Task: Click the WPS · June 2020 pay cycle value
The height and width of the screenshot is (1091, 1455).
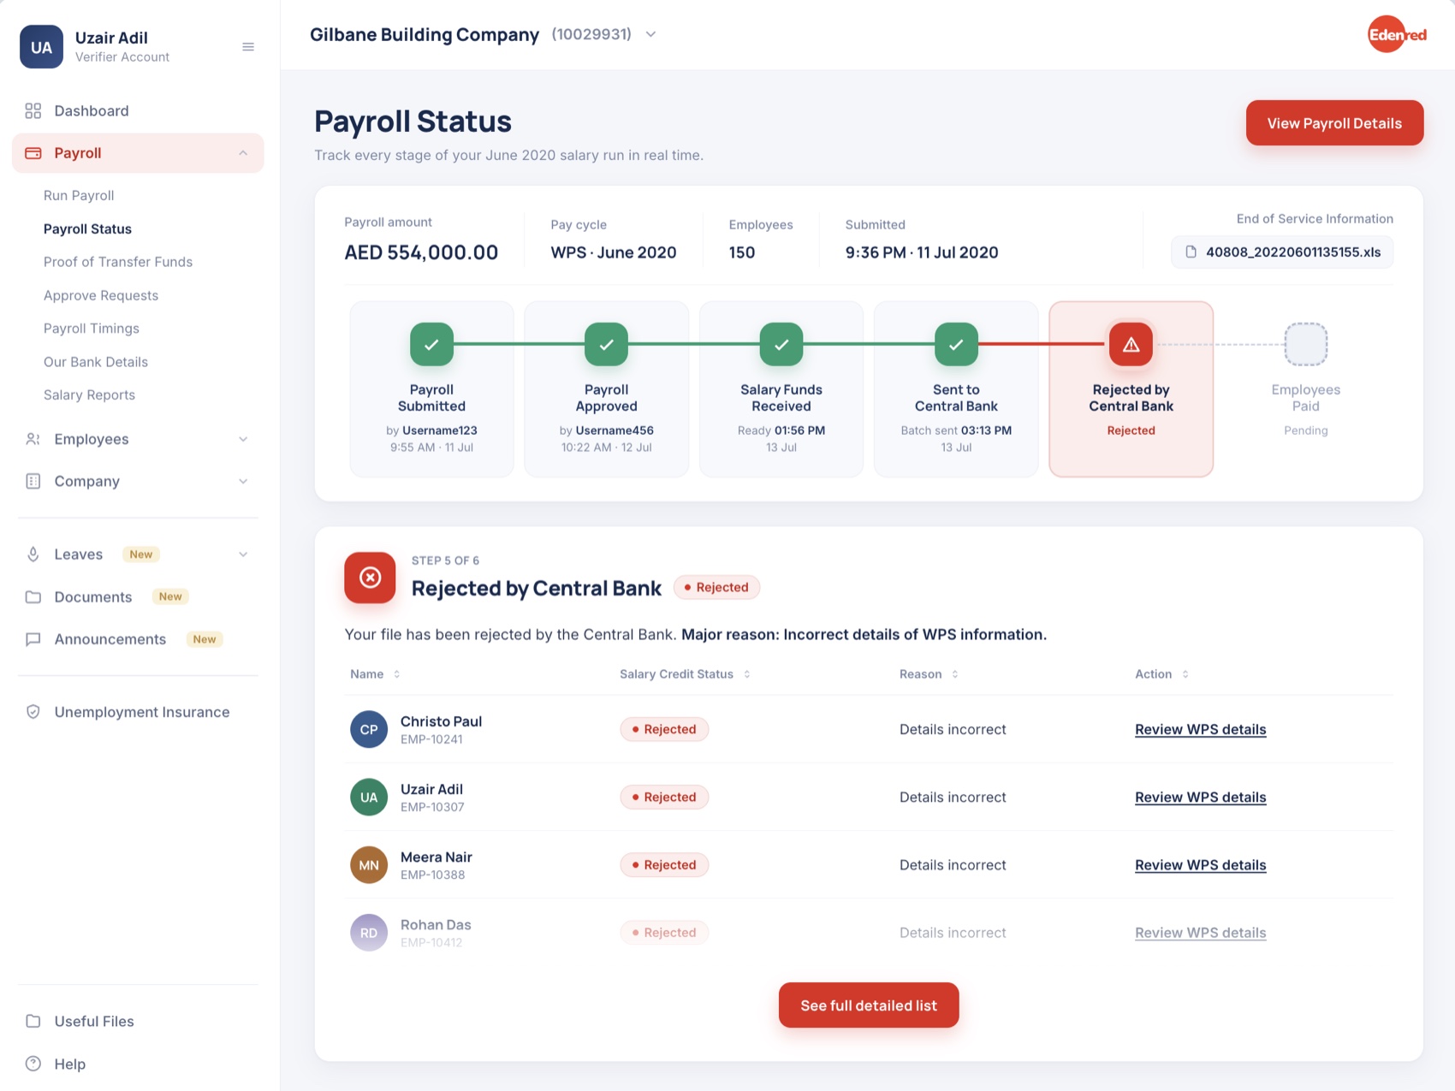Action: pos(614,252)
